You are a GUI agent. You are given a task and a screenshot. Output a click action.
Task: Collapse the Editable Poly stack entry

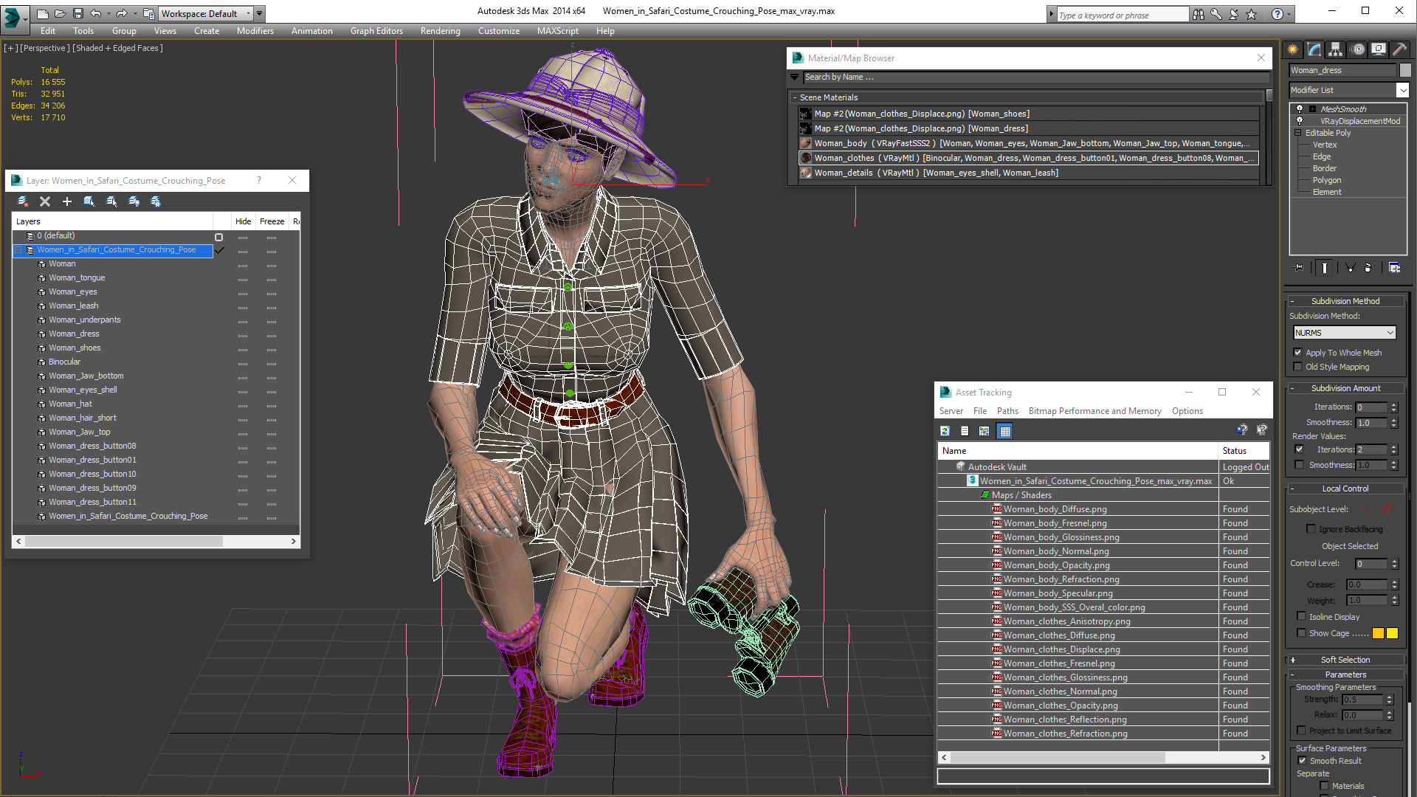click(x=1298, y=133)
